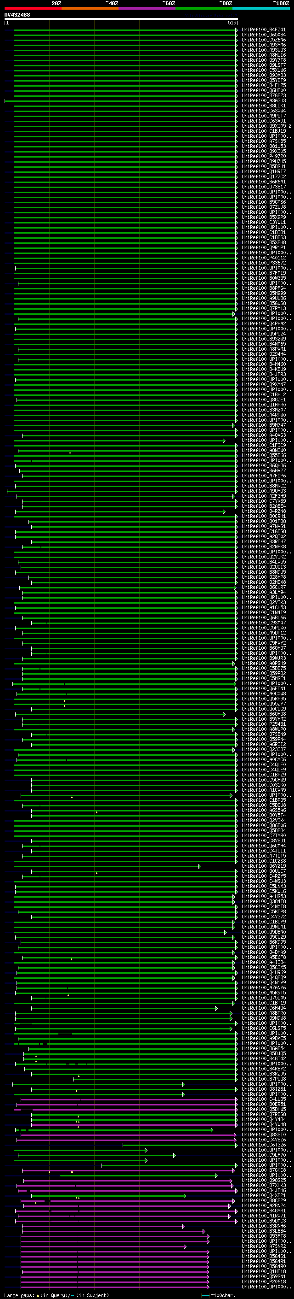Open hit UniRef100_A9SYM6
The width and height of the screenshot is (294, 1299).
pos(263,45)
